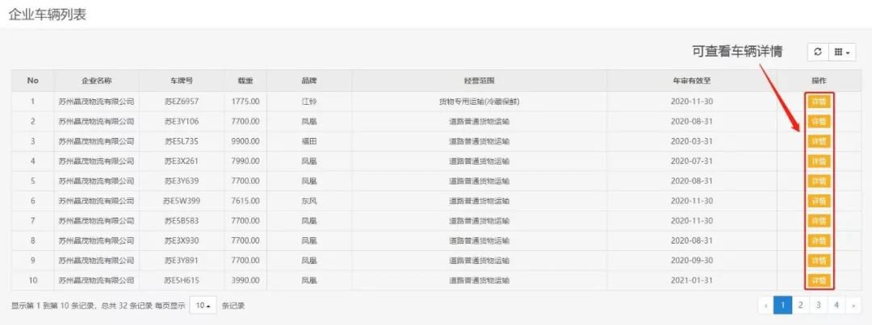Open details for vehicle 苏E3Y639

(x=819, y=181)
